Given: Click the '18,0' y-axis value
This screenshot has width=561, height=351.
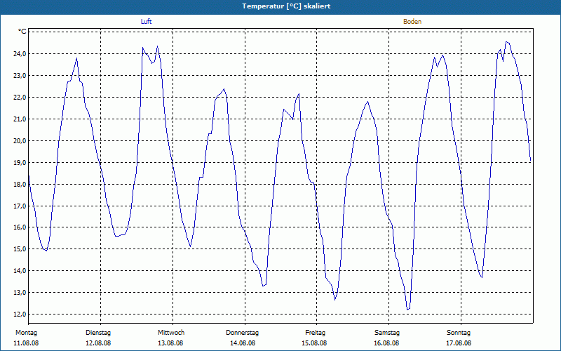Looking at the screenshot, I should [x=20, y=184].
